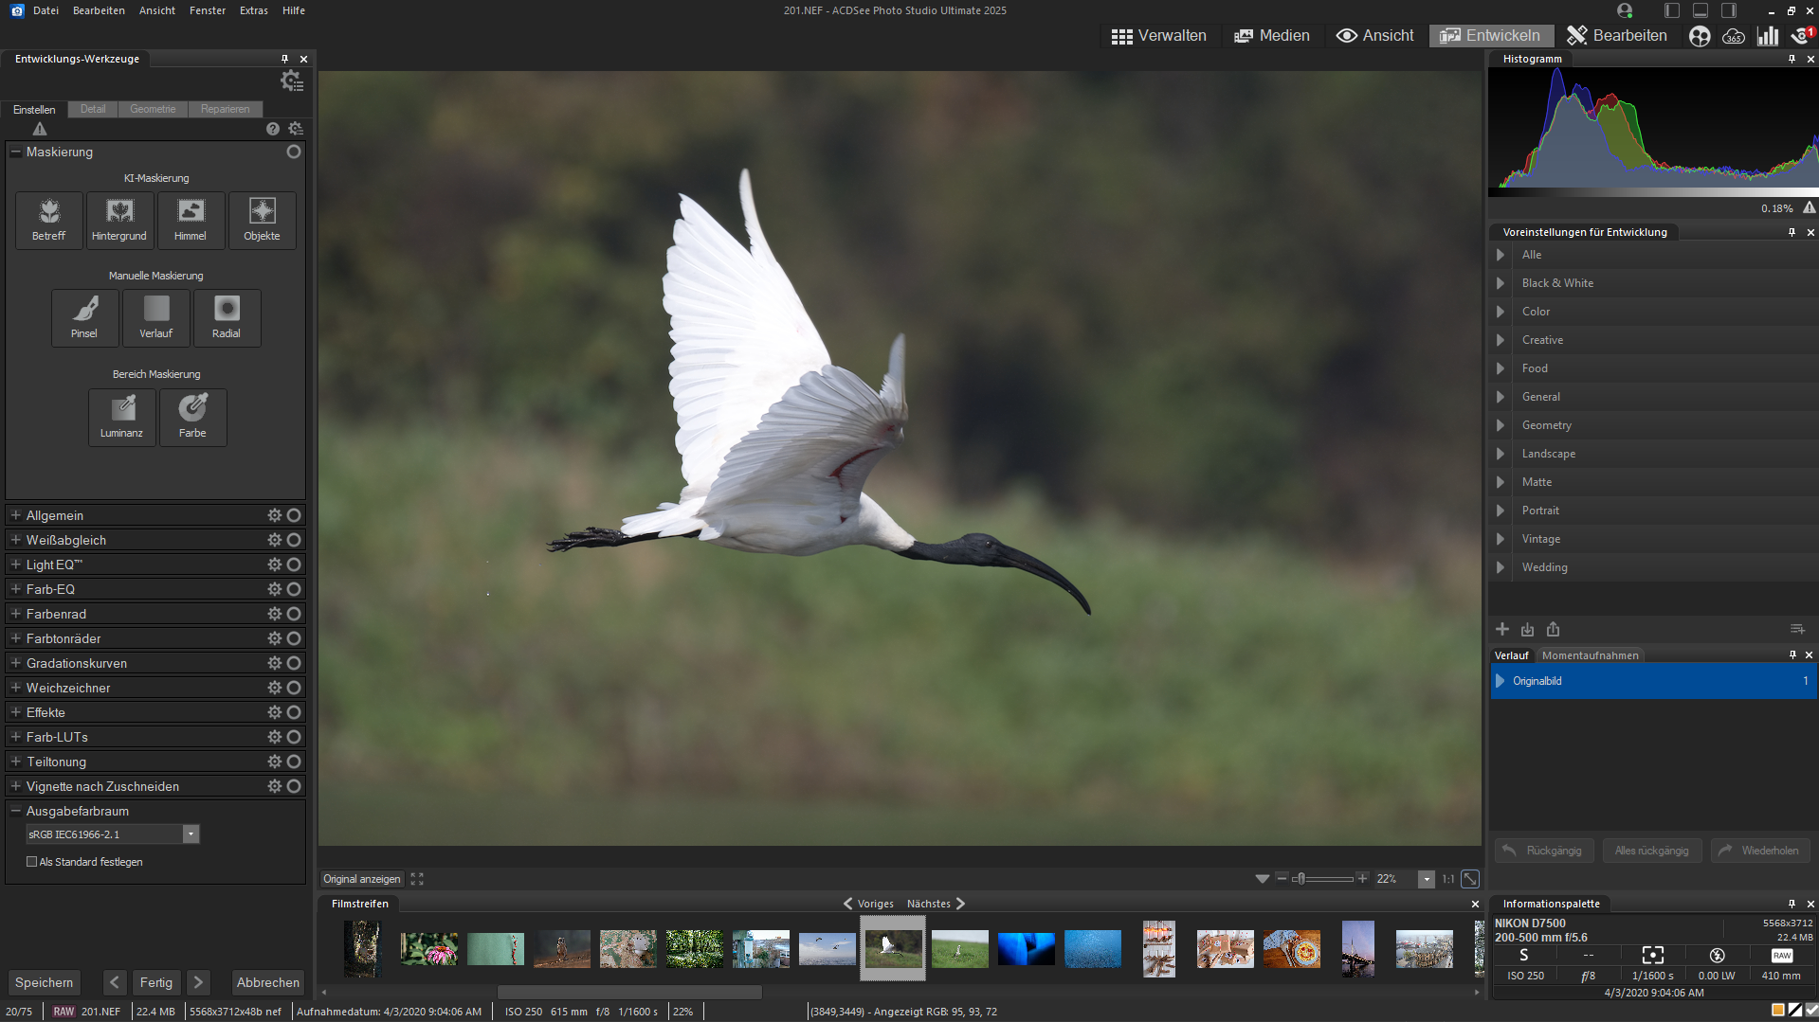Viewport: 1819px width, 1022px height.
Task: Click the Abbrechen button
Action: pyautogui.click(x=268, y=982)
